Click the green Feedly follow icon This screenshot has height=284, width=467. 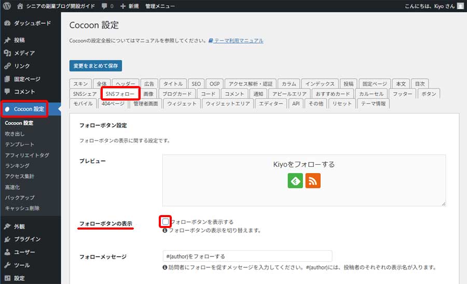[295, 180]
